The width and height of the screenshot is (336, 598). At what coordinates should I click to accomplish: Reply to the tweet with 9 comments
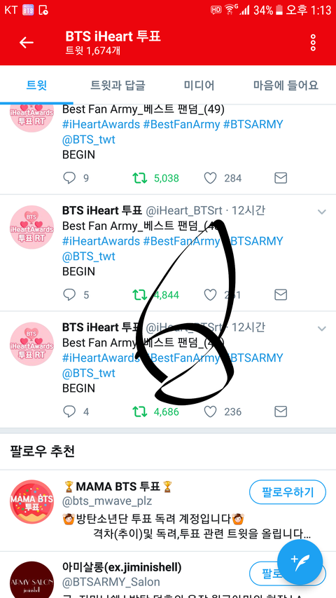[x=69, y=178]
